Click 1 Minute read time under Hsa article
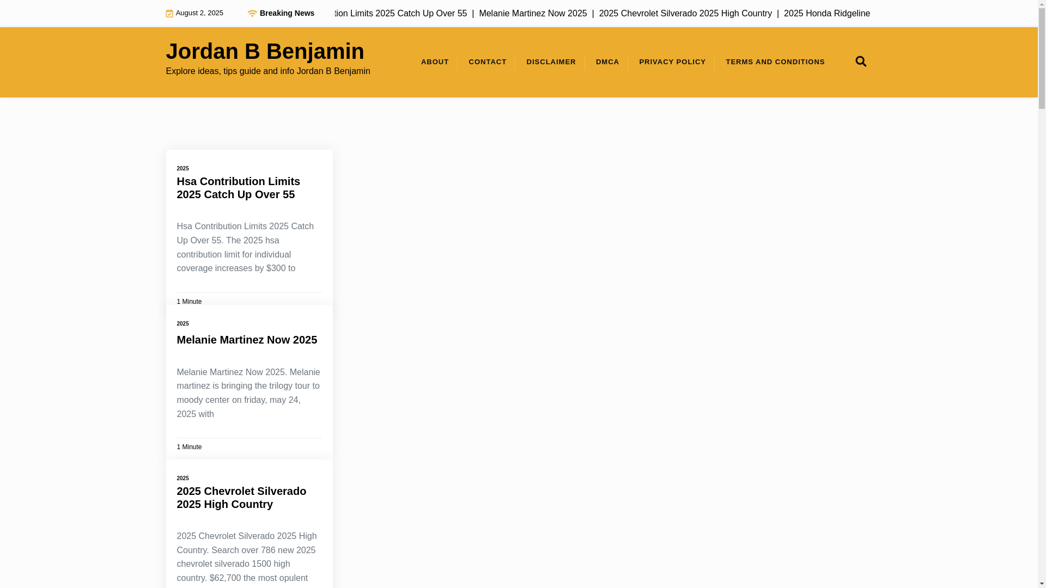 click(189, 302)
